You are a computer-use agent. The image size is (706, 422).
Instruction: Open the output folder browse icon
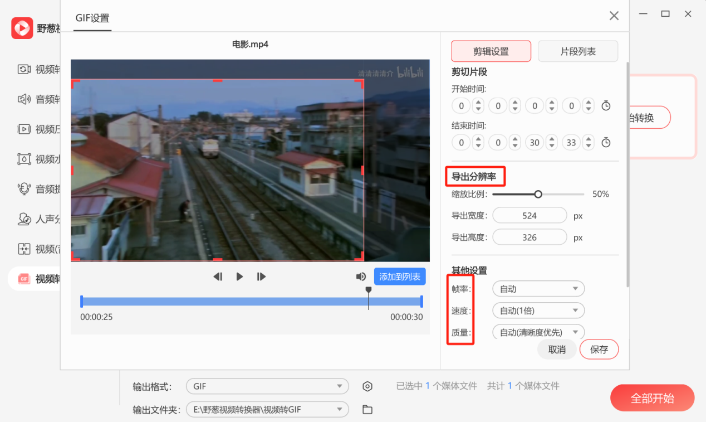click(367, 410)
